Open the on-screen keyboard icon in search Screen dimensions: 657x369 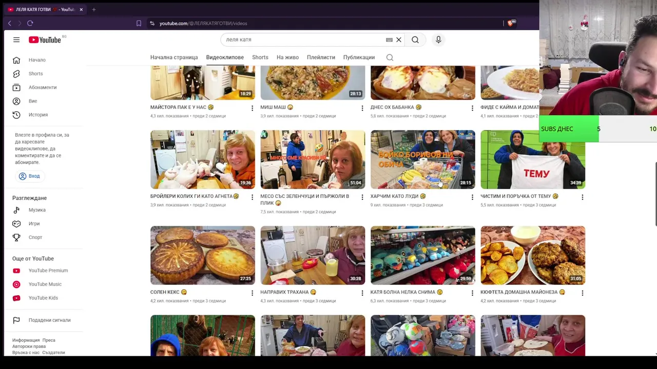coord(389,39)
